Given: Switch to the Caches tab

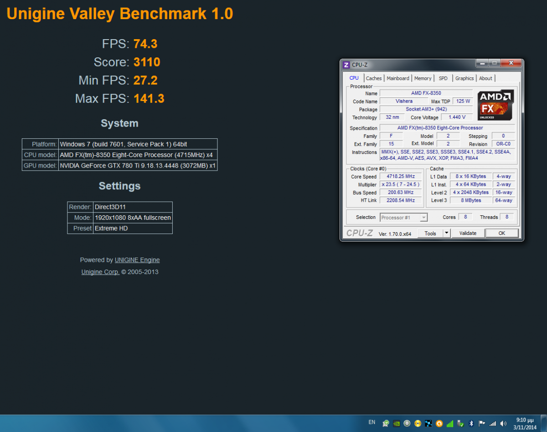Looking at the screenshot, I should point(374,78).
